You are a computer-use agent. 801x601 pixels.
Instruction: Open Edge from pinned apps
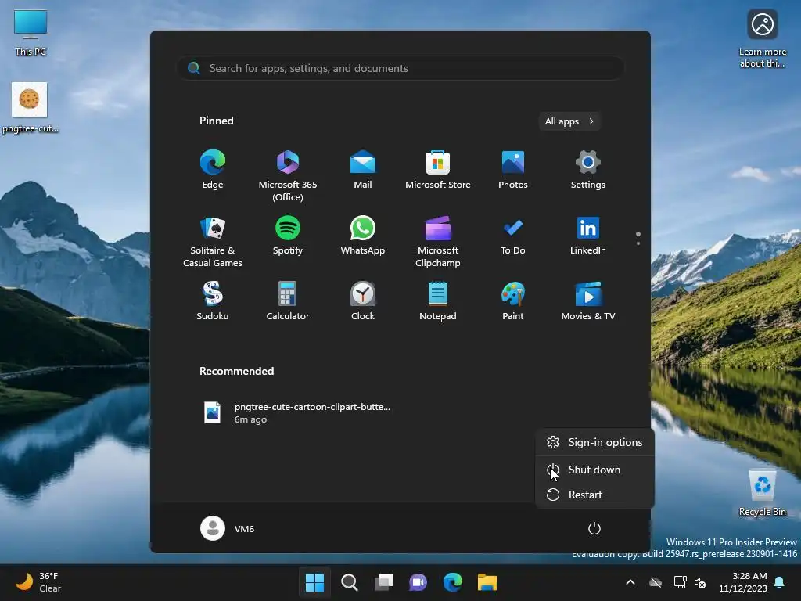click(213, 170)
